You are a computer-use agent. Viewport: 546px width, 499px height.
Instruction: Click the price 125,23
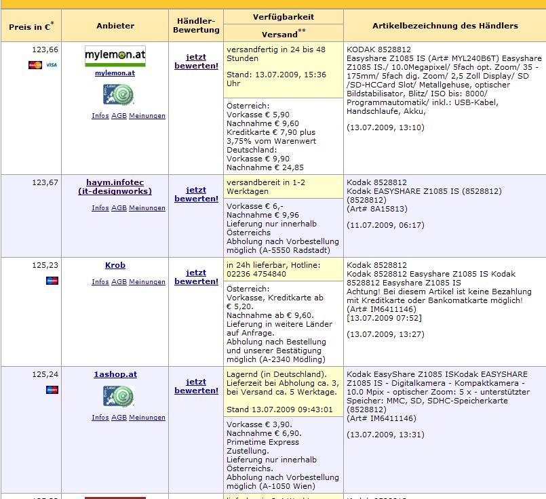tap(45, 266)
